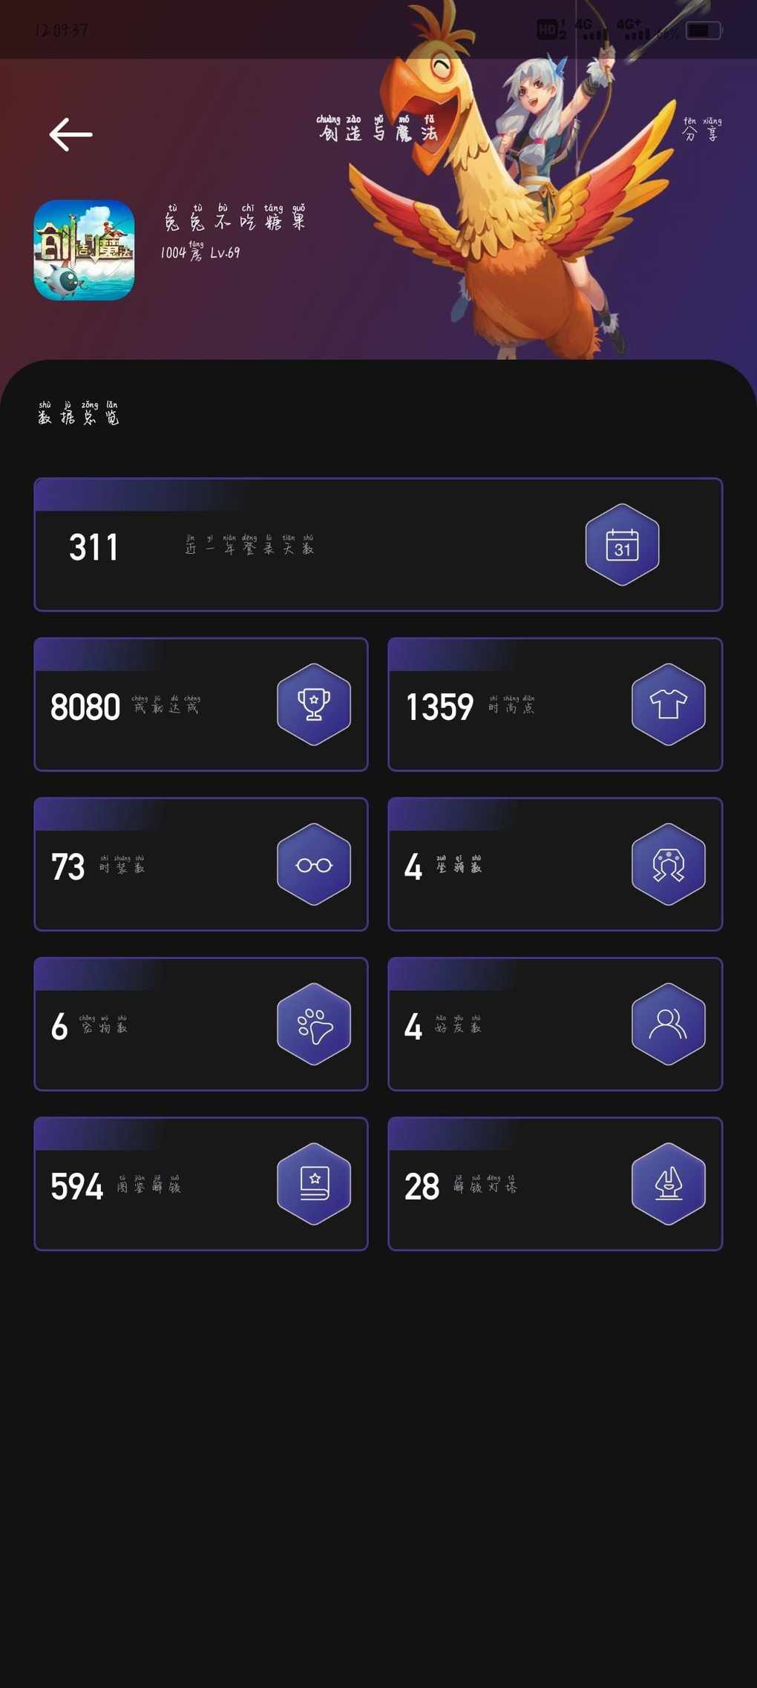Tap the person friends icon
757x1688 pixels.
pyautogui.click(x=668, y=1024)
